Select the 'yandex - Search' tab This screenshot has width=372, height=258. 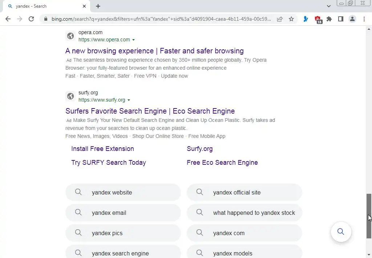click(x=44, y=6)
